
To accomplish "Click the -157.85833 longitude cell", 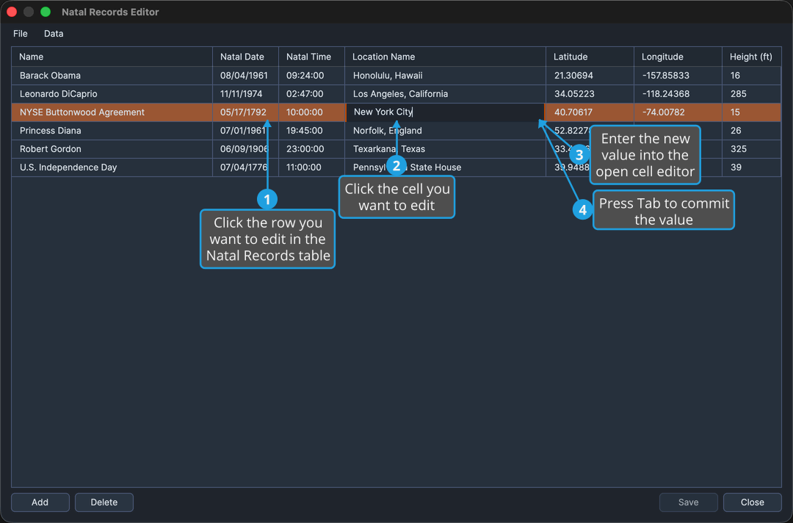I will click(x=678, y=76).
